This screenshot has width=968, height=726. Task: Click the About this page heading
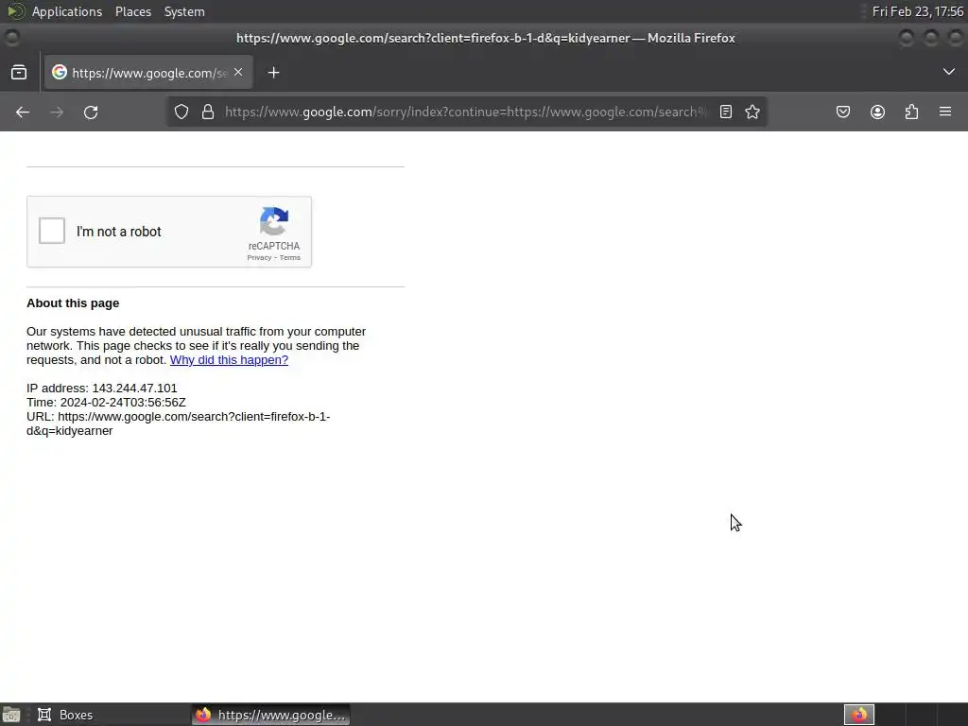[x=73, y=303]
